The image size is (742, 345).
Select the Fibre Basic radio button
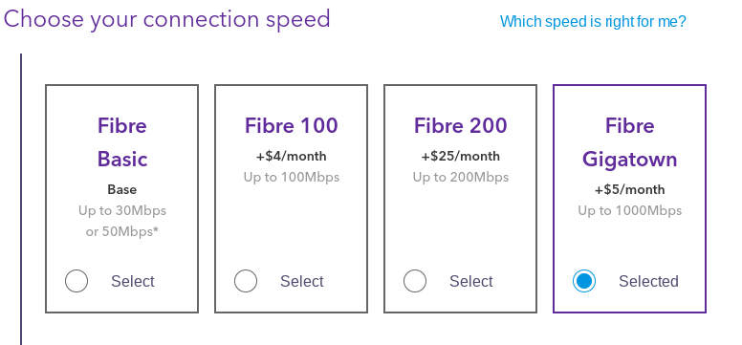76,281
